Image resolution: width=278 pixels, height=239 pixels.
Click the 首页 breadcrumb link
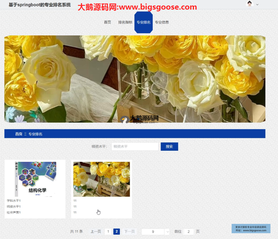click(x=19, y=134)
